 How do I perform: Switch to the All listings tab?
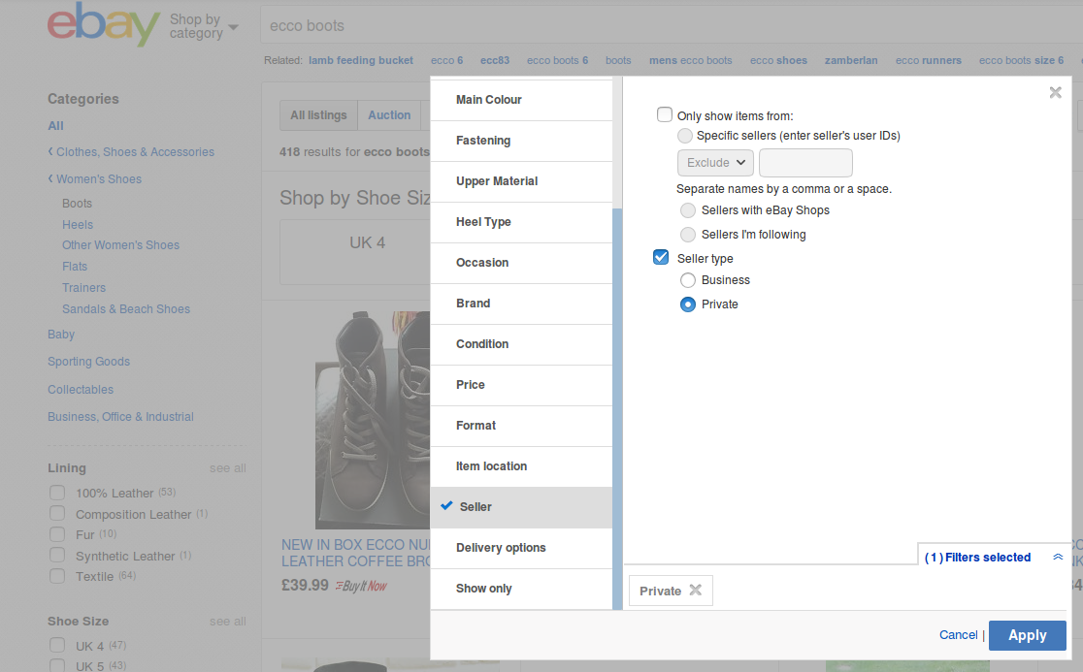point(318,115)
